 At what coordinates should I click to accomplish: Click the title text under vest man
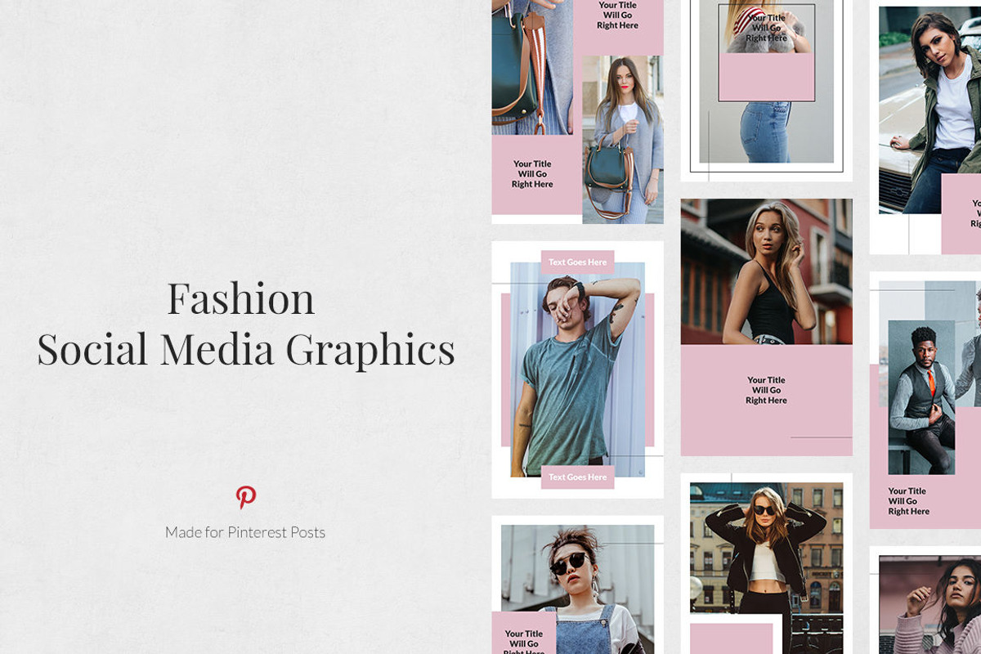908,501
